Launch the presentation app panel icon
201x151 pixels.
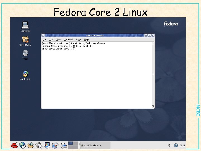47,145
